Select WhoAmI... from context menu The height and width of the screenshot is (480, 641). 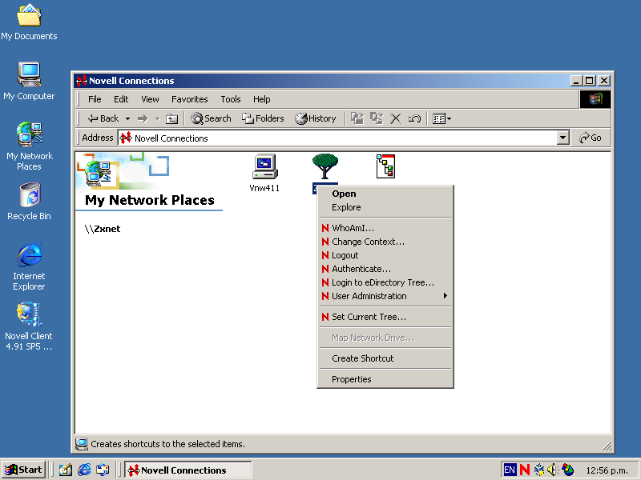pyautogui.click(x=385, y=228)
